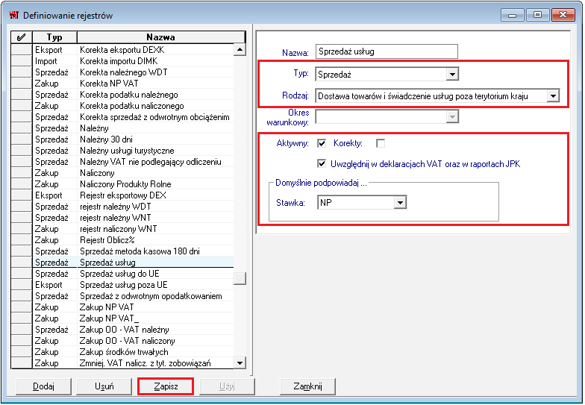Click the Dodaj button
The image size is (585, 405).
coord(43,386)
